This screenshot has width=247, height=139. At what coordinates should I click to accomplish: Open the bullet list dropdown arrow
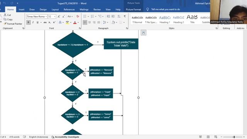88,17
